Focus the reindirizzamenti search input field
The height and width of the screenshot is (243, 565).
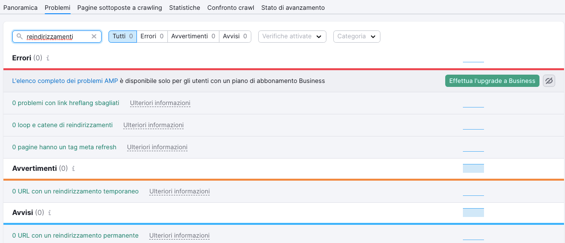[x=57, y=36]
